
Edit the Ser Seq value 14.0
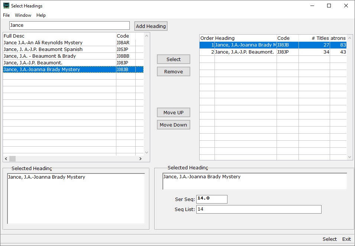click(x=212, y=199)
